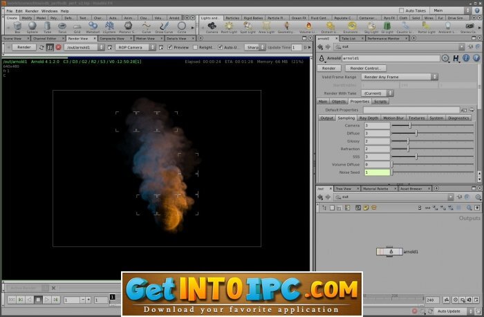Enable the Auto Takes checkbox
Viewport: 484px width, 317px height.
tap(401, 10)
